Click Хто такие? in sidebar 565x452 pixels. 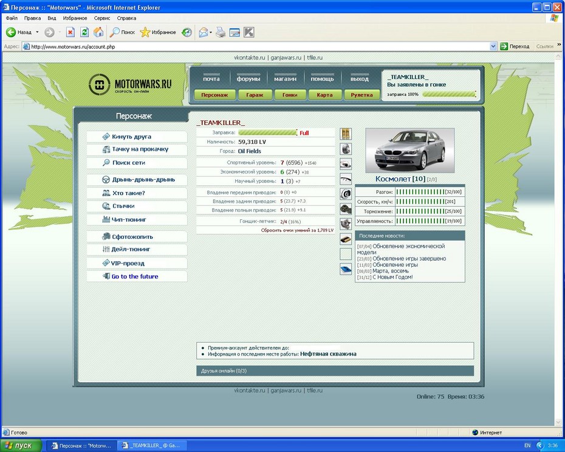(137, 193)
